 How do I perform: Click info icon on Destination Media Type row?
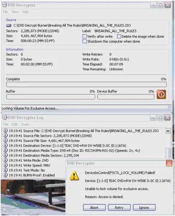(x=5, y=150)
